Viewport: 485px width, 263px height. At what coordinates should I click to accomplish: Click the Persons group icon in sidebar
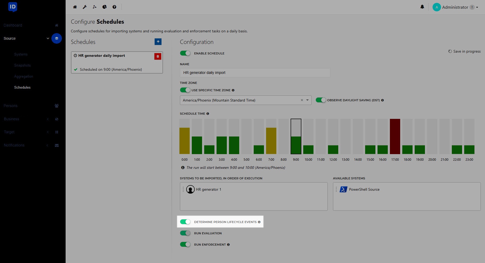(x=57, y=106)
